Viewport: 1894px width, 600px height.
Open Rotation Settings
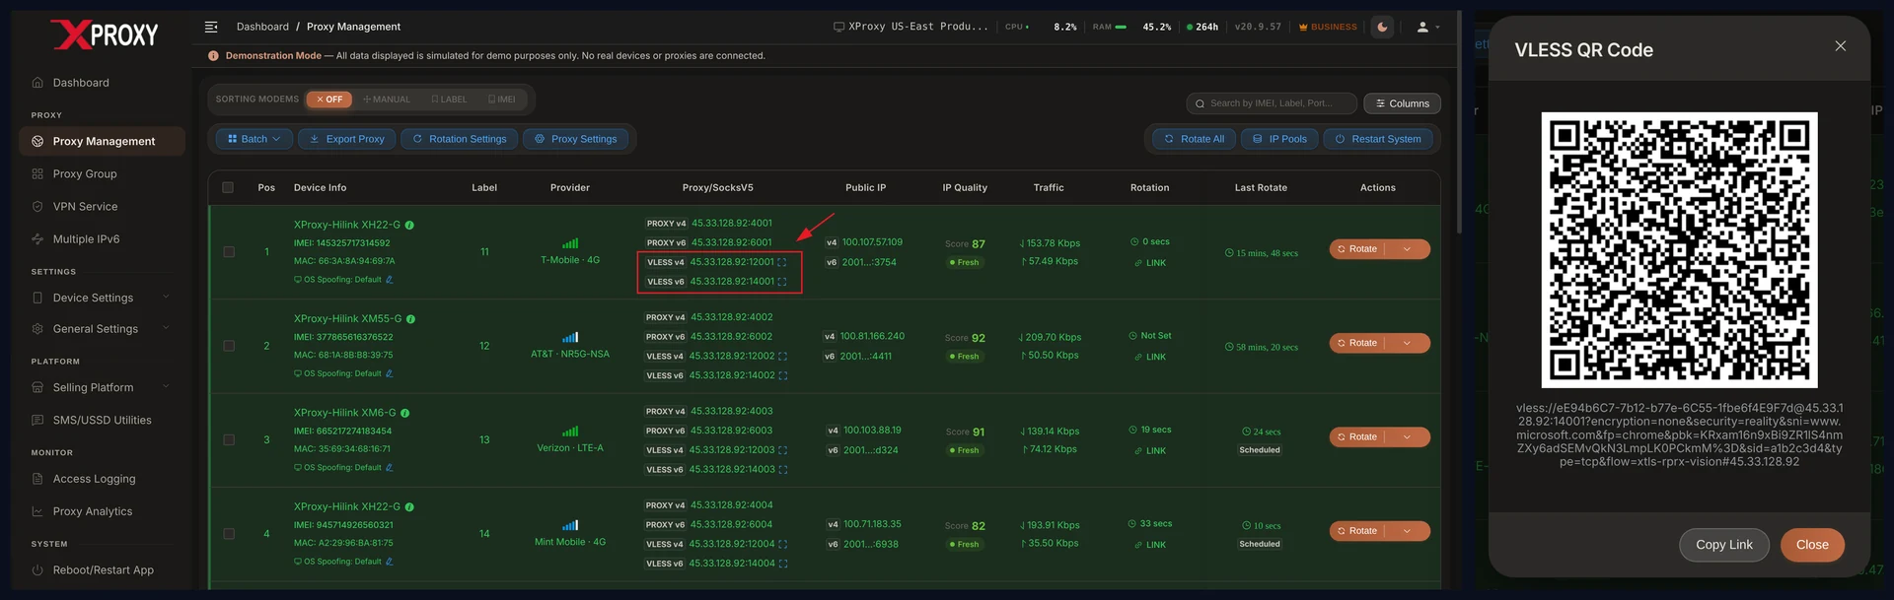[460, 139]
